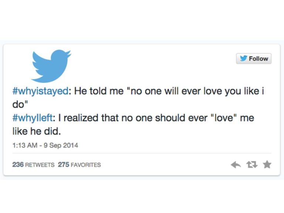Image resolution: width=284 pixels, height=213 pixels.
Task: View the 236 Retweets list
Action: tap(33, 165)
